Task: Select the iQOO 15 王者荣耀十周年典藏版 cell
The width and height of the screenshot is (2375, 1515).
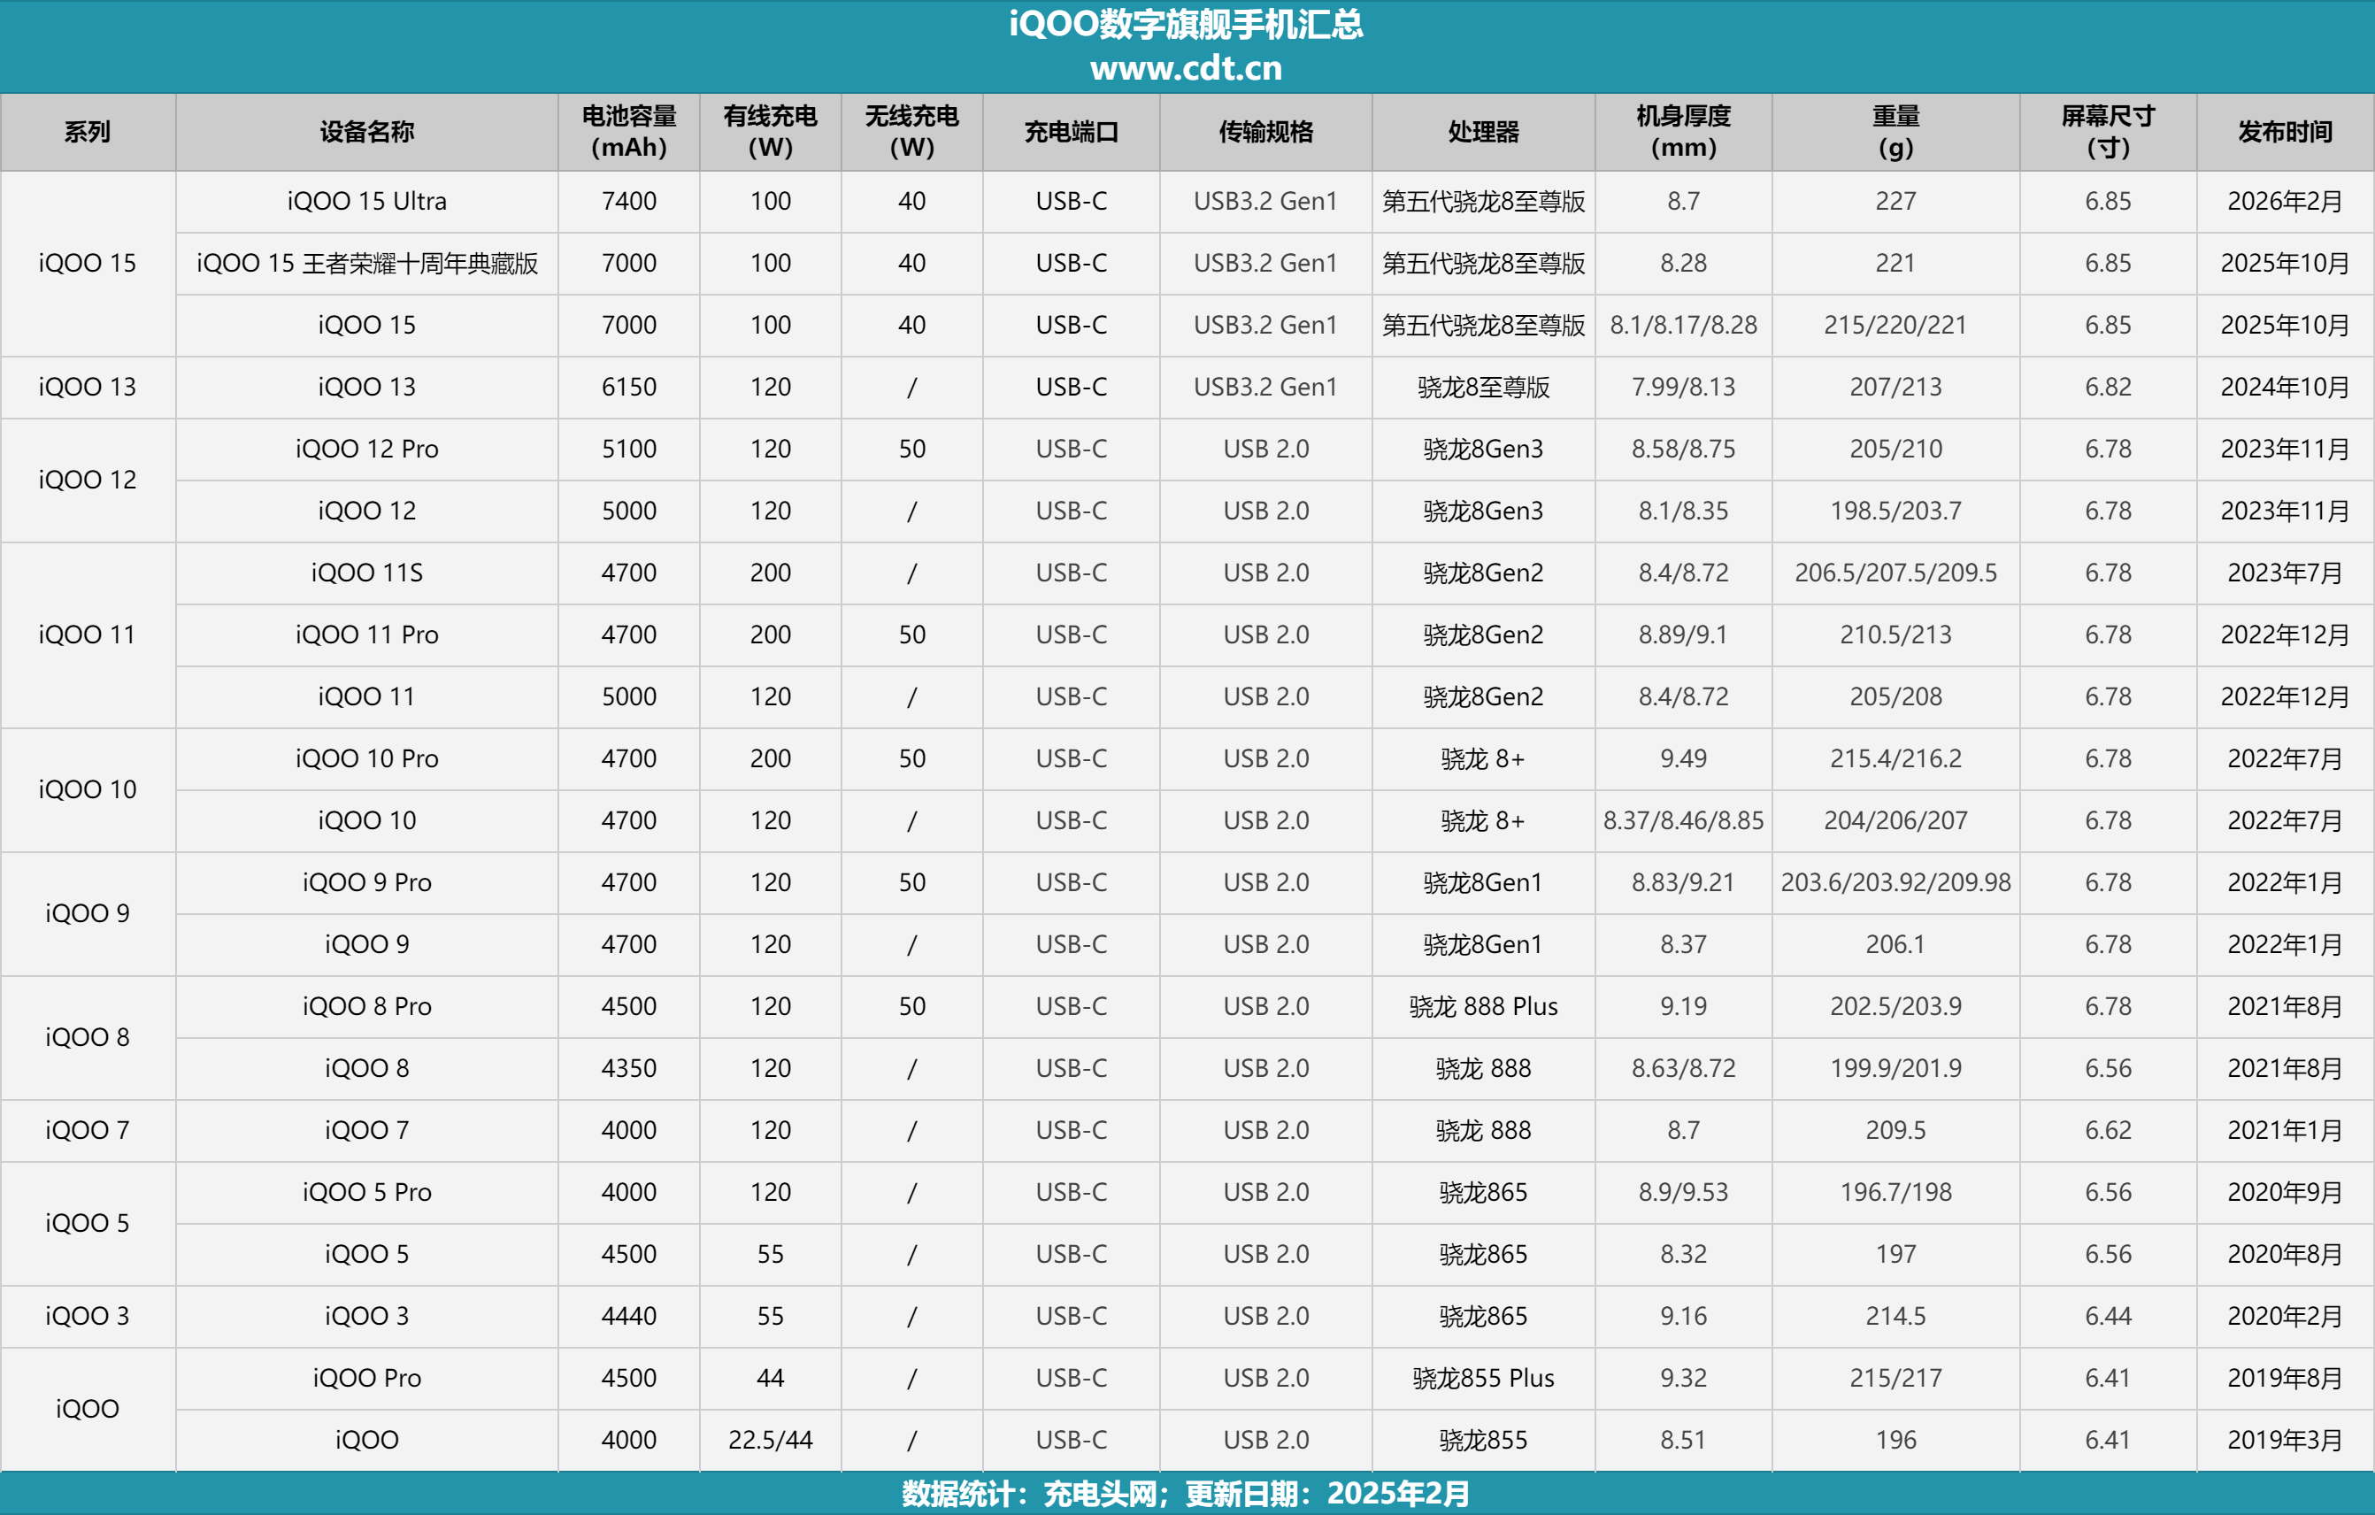Action: point(367,264)
